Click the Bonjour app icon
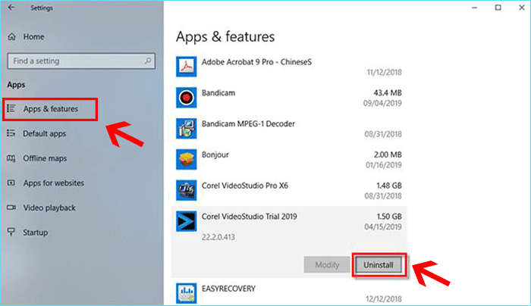This screenshot has height=306, width=531. [x=187, y=159]
